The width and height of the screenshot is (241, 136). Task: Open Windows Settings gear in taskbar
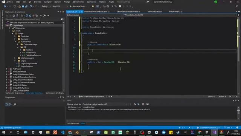[x=33, y=132]
